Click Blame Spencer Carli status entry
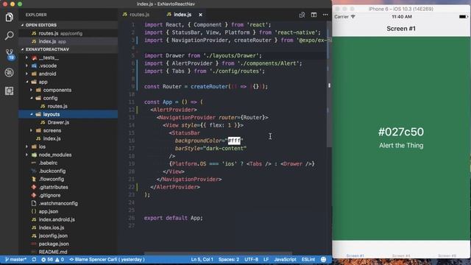 [x=107, y=259]
